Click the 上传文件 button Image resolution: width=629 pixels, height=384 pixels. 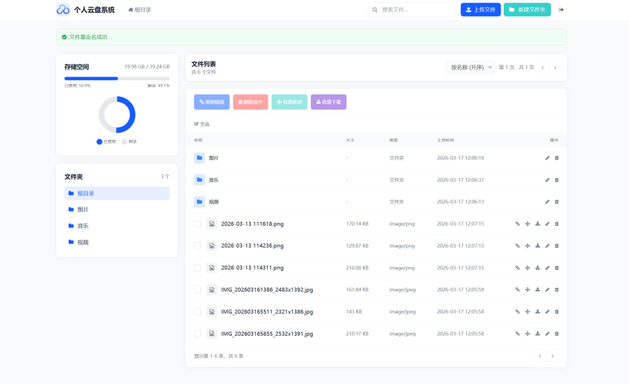pyautogui.click(x=480, y=9)
